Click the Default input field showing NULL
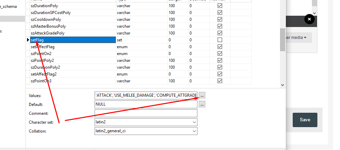 [146, 104]
